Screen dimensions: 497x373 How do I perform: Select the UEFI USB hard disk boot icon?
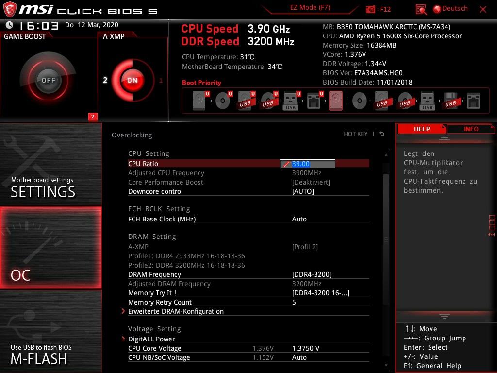[x=247, y=101]
